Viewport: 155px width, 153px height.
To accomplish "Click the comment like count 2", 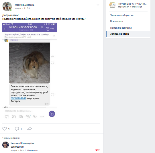I will (99, 150).
